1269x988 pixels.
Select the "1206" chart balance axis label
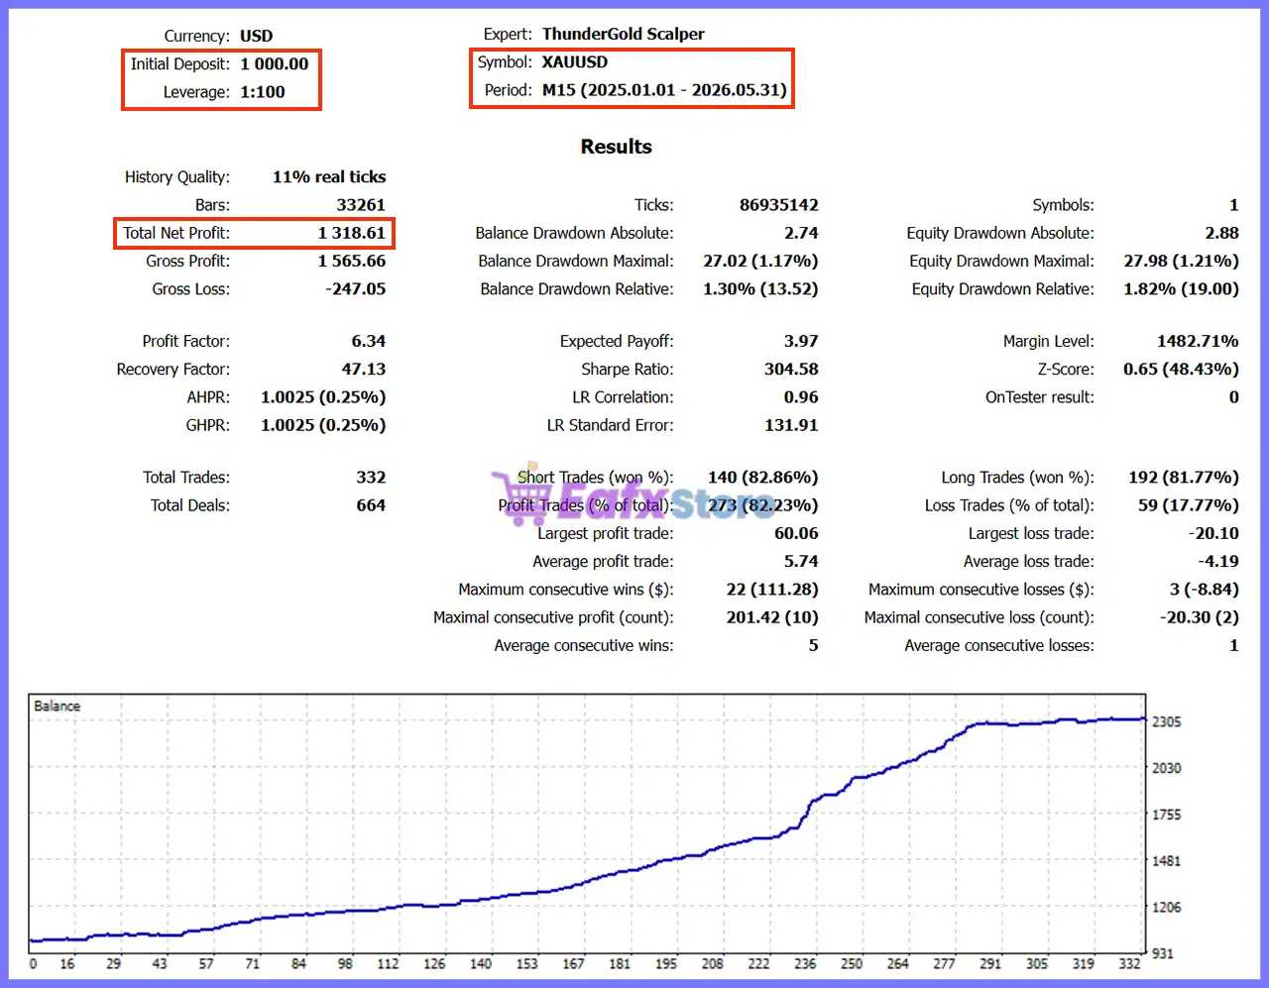[x=1167, y=908]
